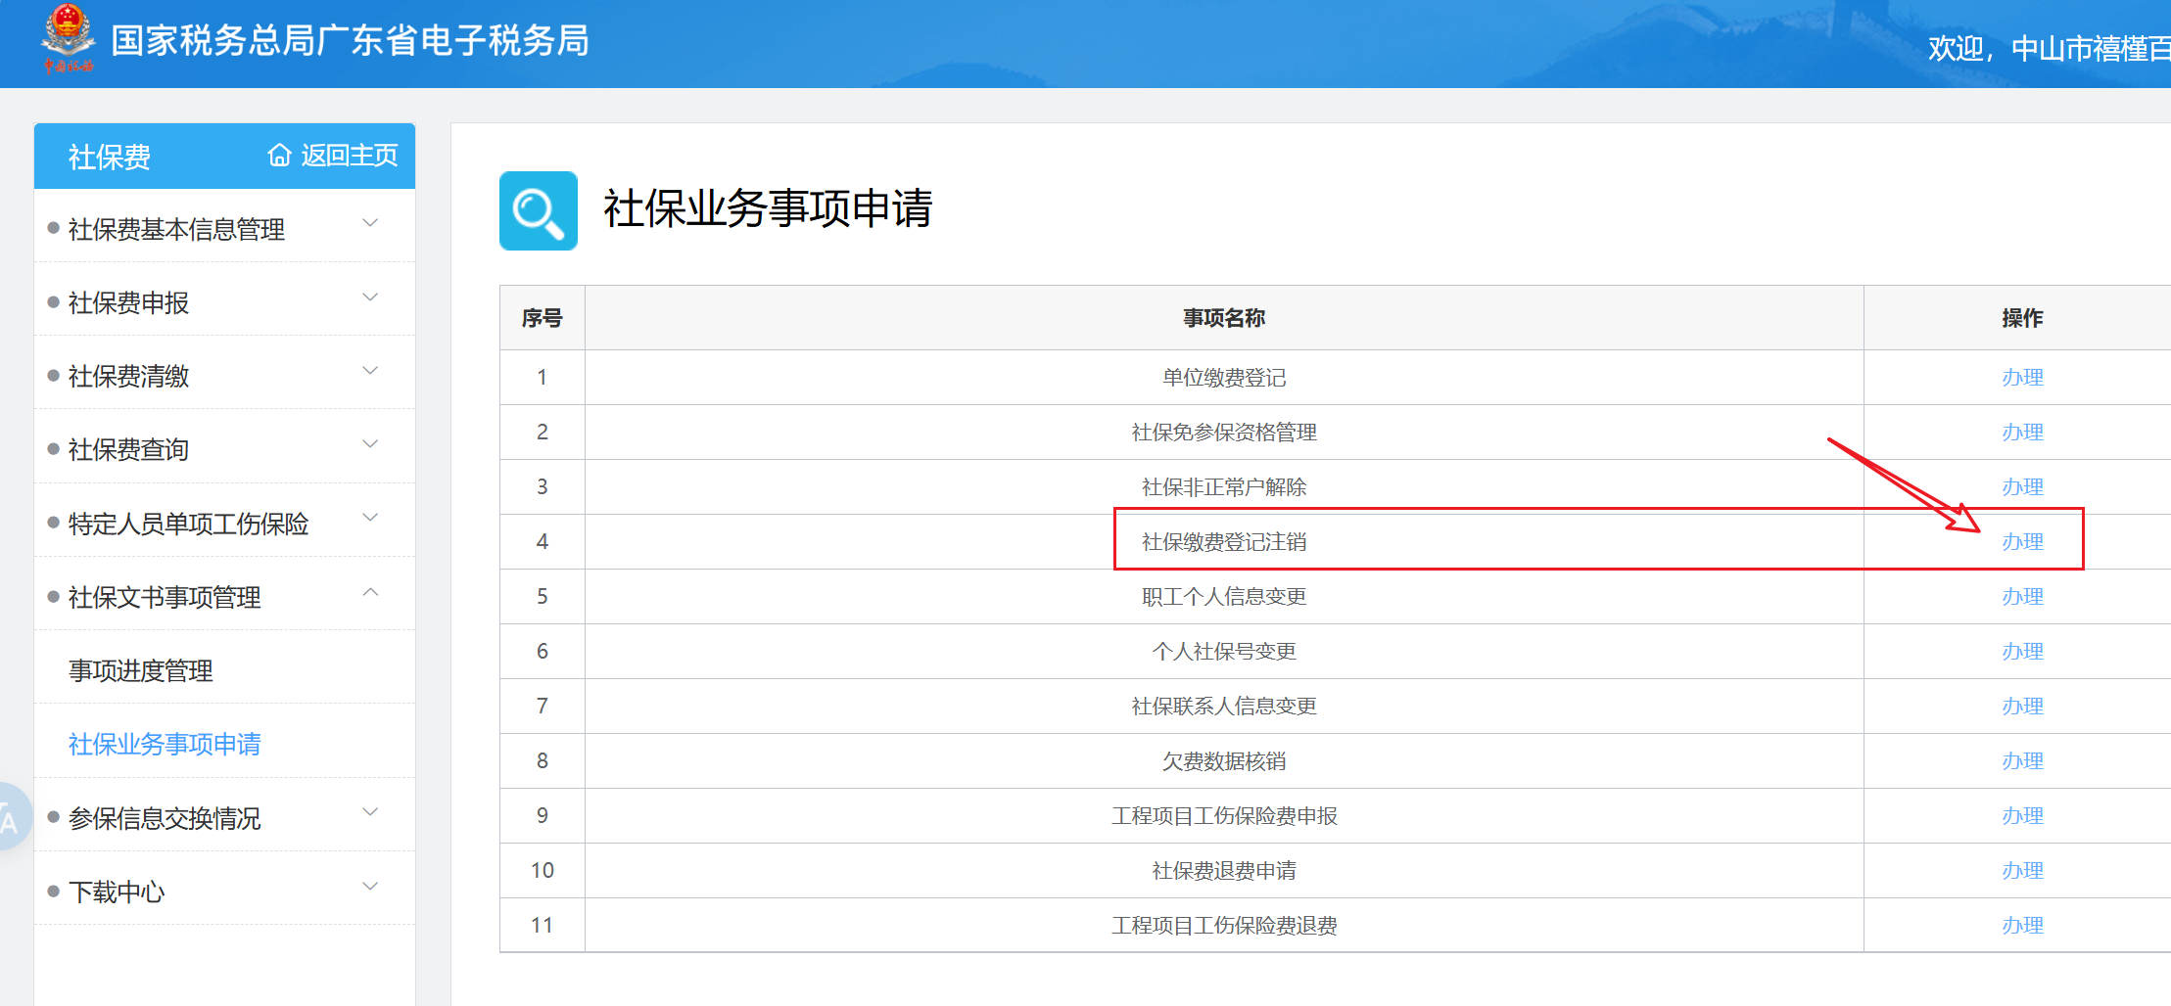The height and width of the screenshot is (1006, 2171).
Task: Select 社保业务事项申请 submenu item
Action: coord(165,745)
